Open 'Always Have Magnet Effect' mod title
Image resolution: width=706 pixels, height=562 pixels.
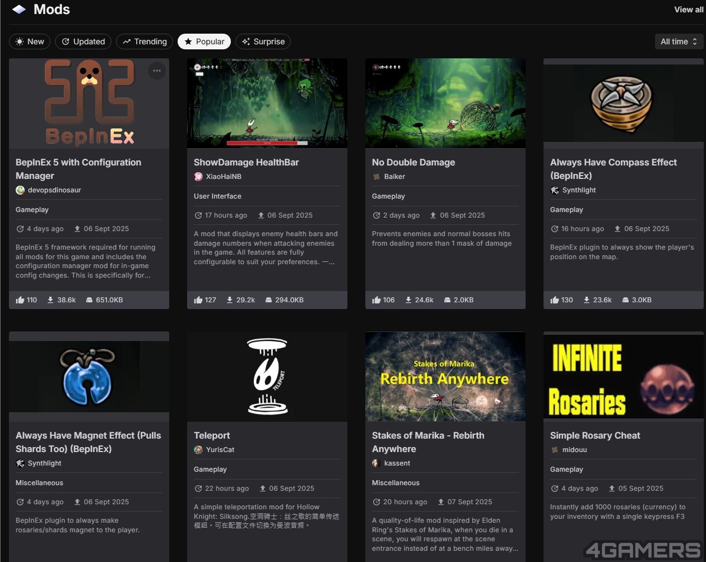tap(89, 442)
